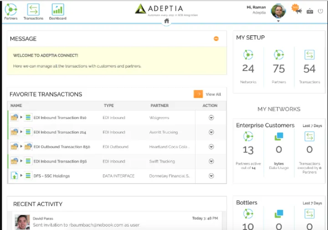Image resolution: width=328 pixels, height=230 pixels.
Task: Open action menu for DFS - SSC Holdings
Action: [211, 176]
